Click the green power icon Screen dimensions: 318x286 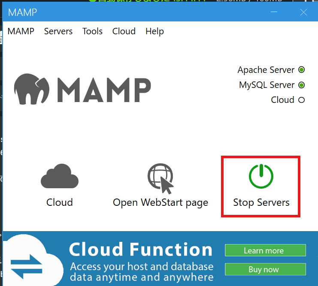261,176
